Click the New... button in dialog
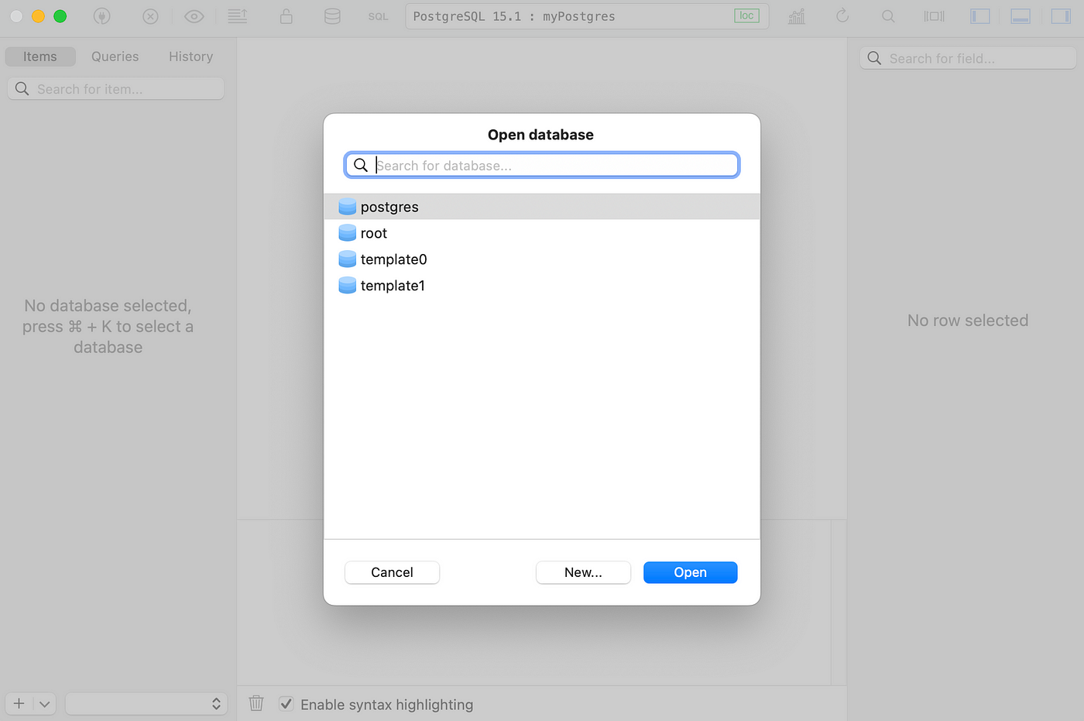 (583, 572)
